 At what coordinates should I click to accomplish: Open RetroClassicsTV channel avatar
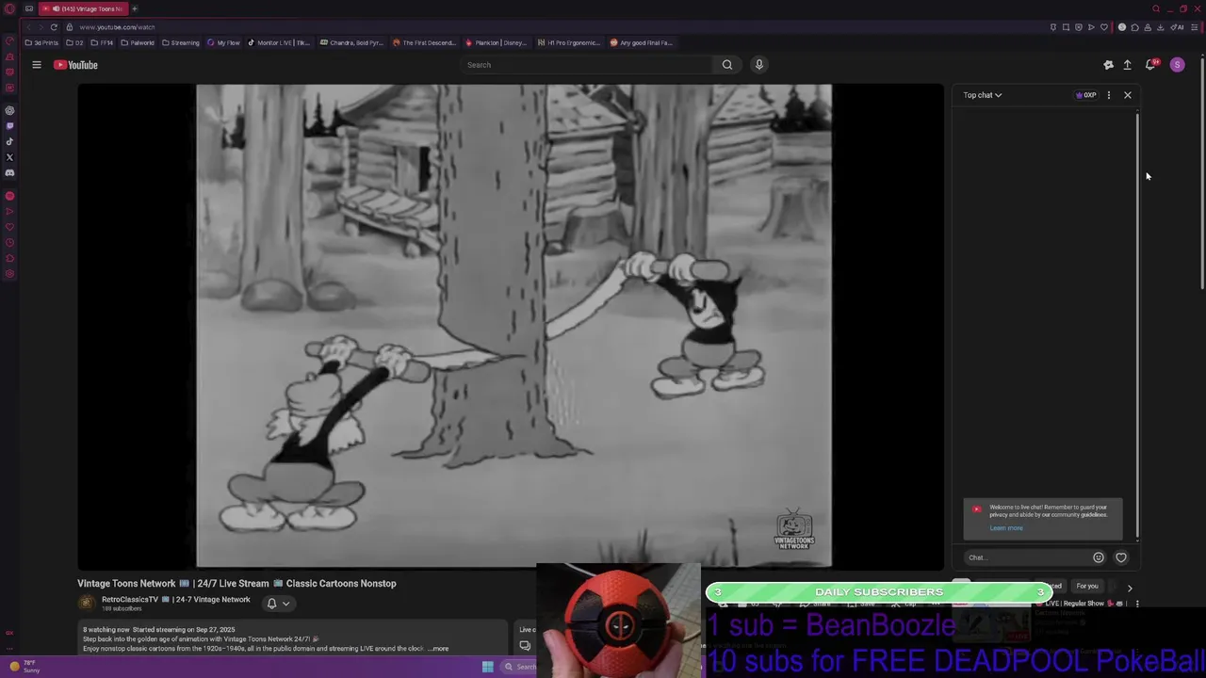tap(87, 604)
